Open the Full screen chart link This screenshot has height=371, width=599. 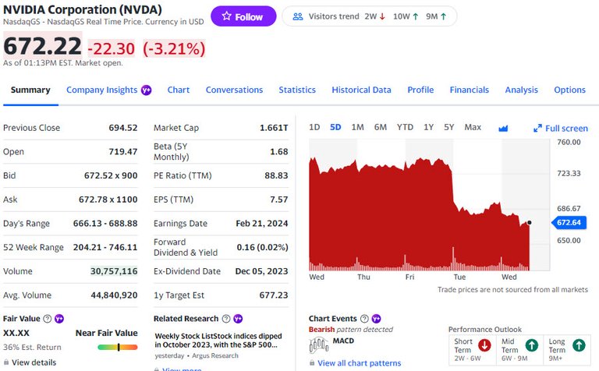(x=566, y=129)
